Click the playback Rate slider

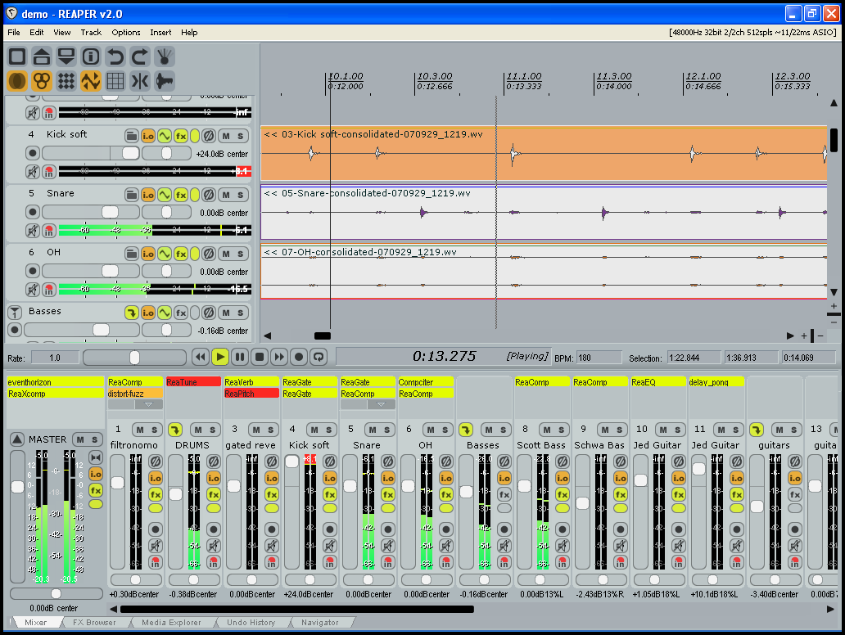point(135,357)
